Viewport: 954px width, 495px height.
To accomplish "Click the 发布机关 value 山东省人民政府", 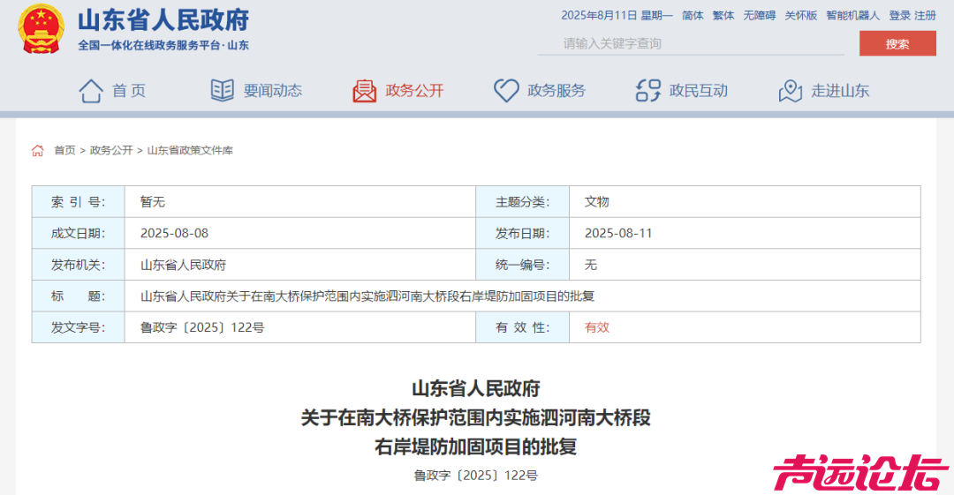I will (x=183, y=265).
